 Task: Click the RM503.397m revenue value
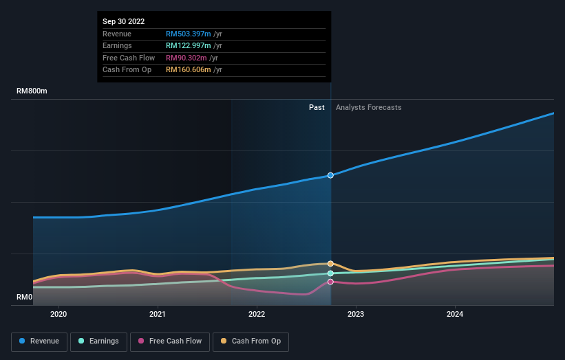coord(188,34)
